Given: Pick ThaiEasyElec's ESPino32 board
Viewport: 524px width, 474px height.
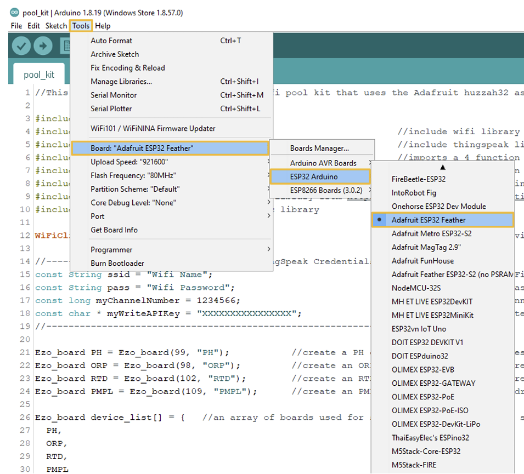Looking at the screenshot, I should point(443,438).
